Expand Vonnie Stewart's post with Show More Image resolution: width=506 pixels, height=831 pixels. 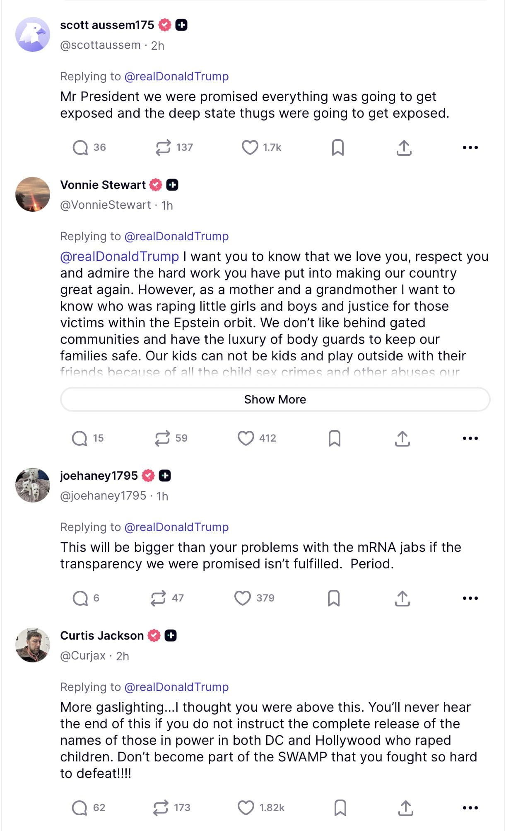275,399
